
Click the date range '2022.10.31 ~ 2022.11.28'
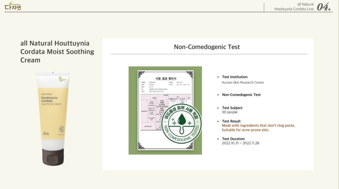coord(240,143)
